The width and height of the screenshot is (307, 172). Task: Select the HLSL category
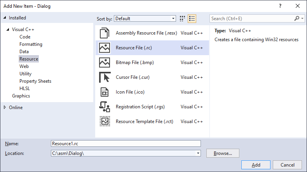click(x=24, y=89)
